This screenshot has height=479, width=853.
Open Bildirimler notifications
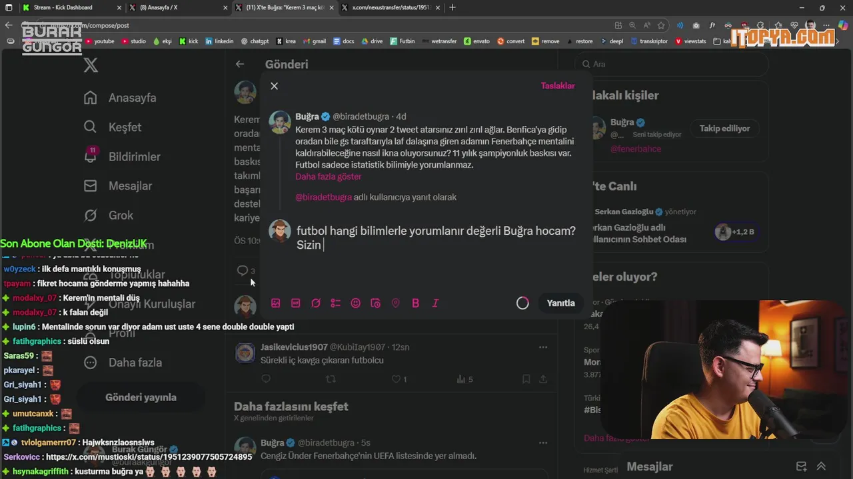coord(122,156)
